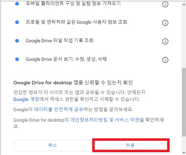186x155 pixels.
Task: Open info icon for 파일 작업 기록 조회
Action: [x=165, y=41]
